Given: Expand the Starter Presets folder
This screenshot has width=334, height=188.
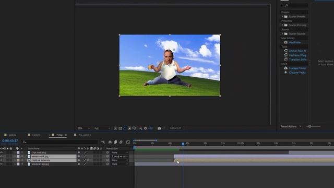Looking at the screenshot, I should (x=282, y=16).
